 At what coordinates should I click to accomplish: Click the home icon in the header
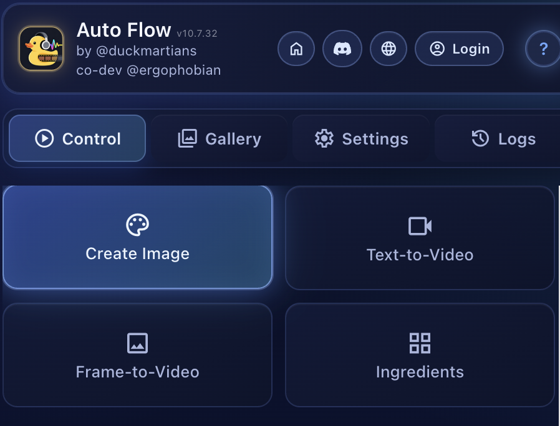(x=296, y=49)
